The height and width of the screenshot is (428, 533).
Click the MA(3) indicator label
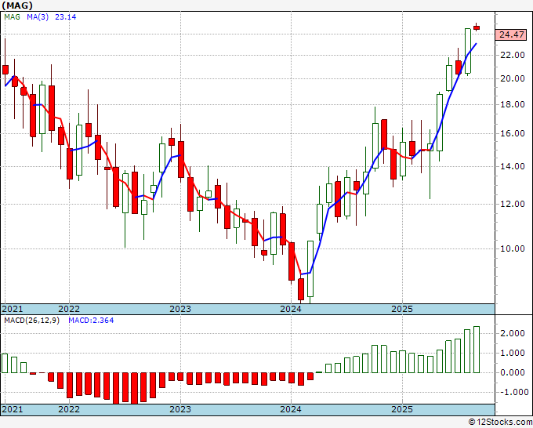38,17
